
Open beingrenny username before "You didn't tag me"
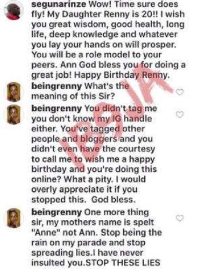pyautogui.click(x=56, y=109)
